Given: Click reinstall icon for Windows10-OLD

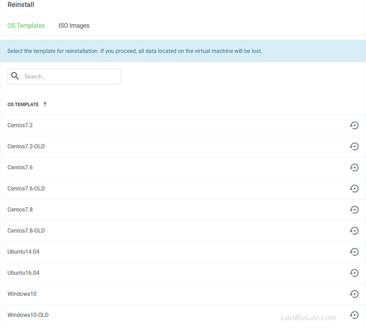Looking at the screenshot, I should click(354, 315).
